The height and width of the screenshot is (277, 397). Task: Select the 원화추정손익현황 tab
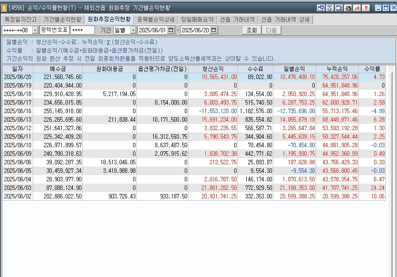click(x=109, y=19)
